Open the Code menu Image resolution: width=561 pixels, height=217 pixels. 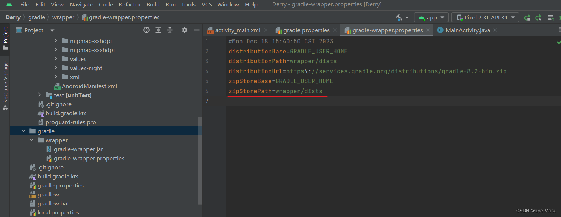click(106, 5)
